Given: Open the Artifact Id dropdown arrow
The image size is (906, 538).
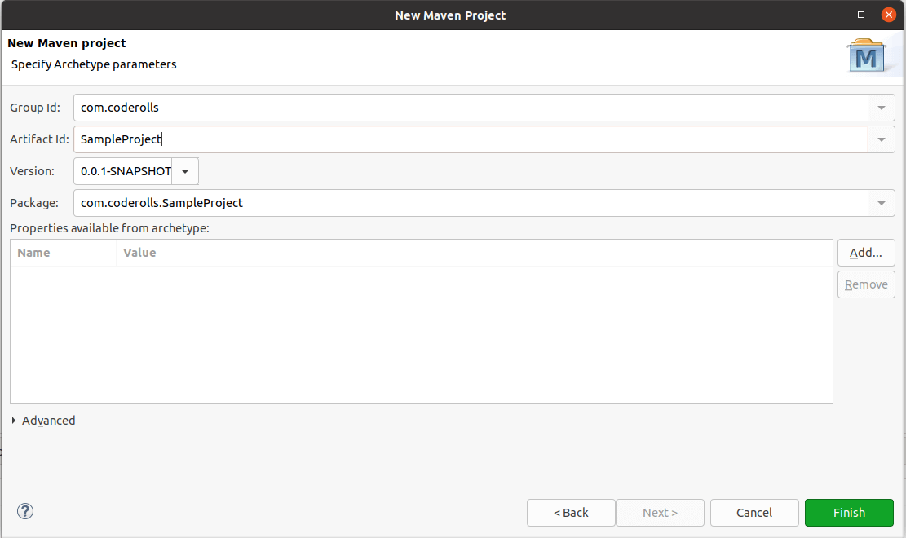Looking at the screenshot, I should coord(881,139).
